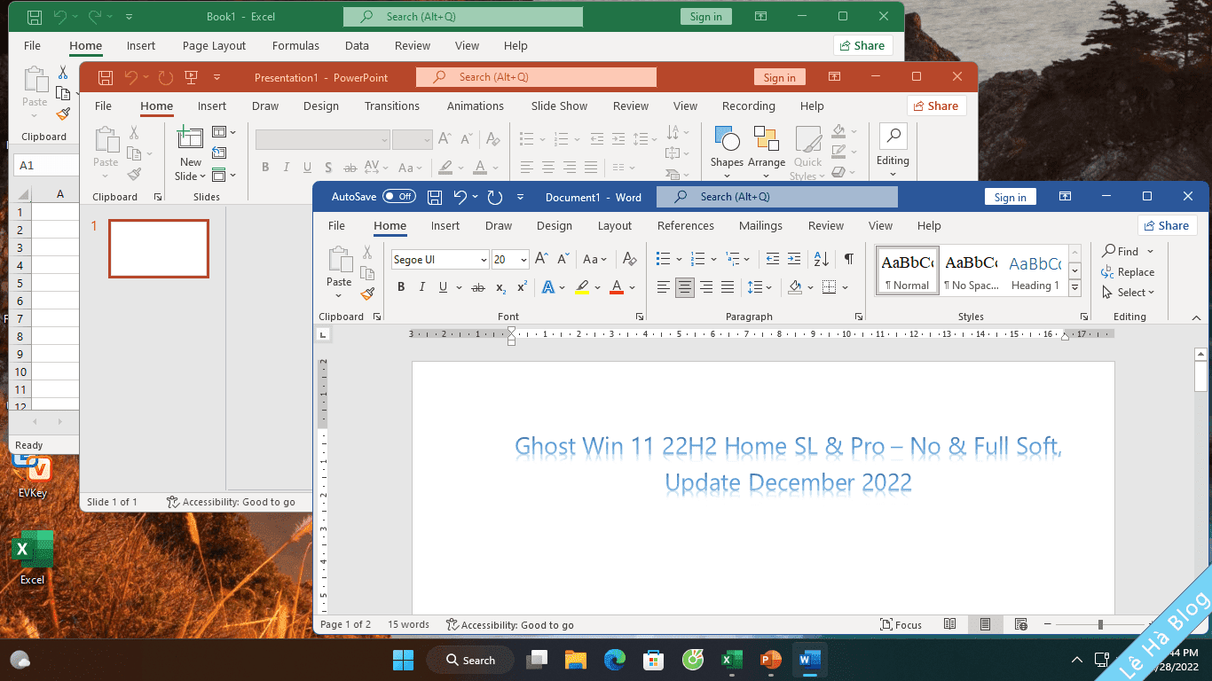Viewport: 1212px width, 681px height.
Task: Click the Word zoom slider handle
Action: click(1100, 625)
